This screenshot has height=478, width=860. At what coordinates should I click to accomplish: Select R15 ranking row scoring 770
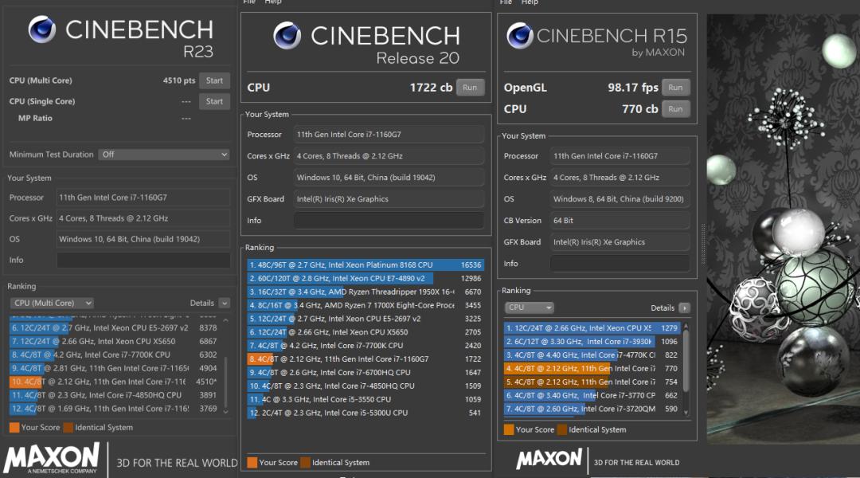592,368
